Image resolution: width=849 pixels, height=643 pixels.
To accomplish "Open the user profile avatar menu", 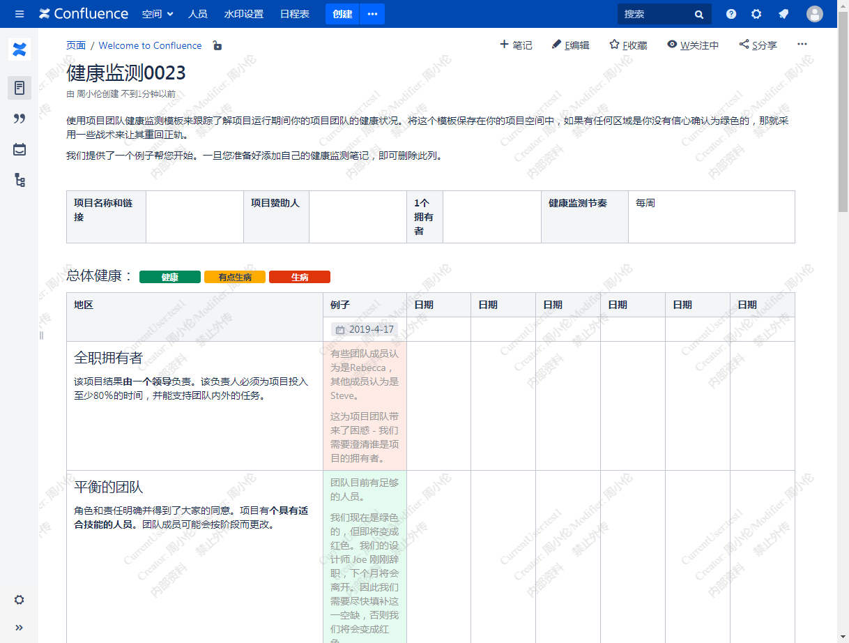I will [x=814, y=14].
